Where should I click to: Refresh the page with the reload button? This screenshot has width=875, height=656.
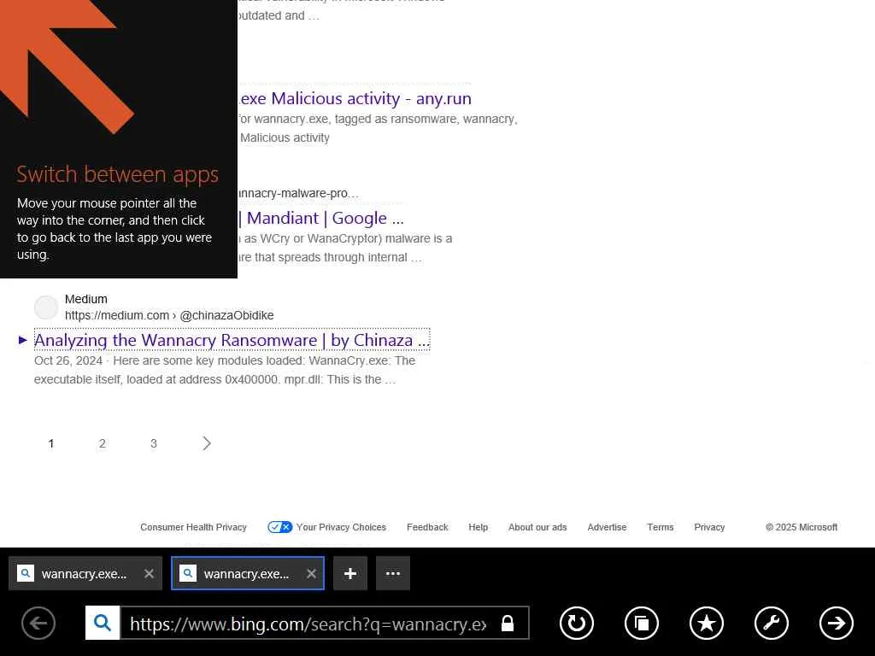pyautogui.click(x=577, y=623)
